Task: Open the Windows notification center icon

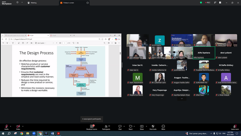Action: tap(237, 133)
